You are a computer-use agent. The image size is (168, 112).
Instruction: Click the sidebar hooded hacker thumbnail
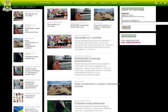18,57
